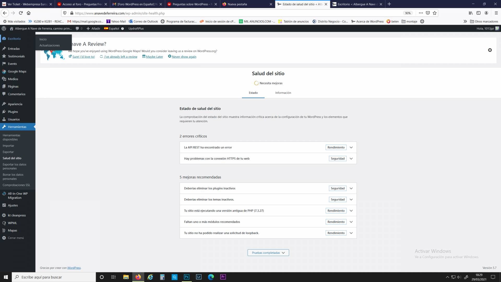Screen dimensions: 501x282
Task: Click the 90% zoom indicator
Action: click(x=408, y=13)
